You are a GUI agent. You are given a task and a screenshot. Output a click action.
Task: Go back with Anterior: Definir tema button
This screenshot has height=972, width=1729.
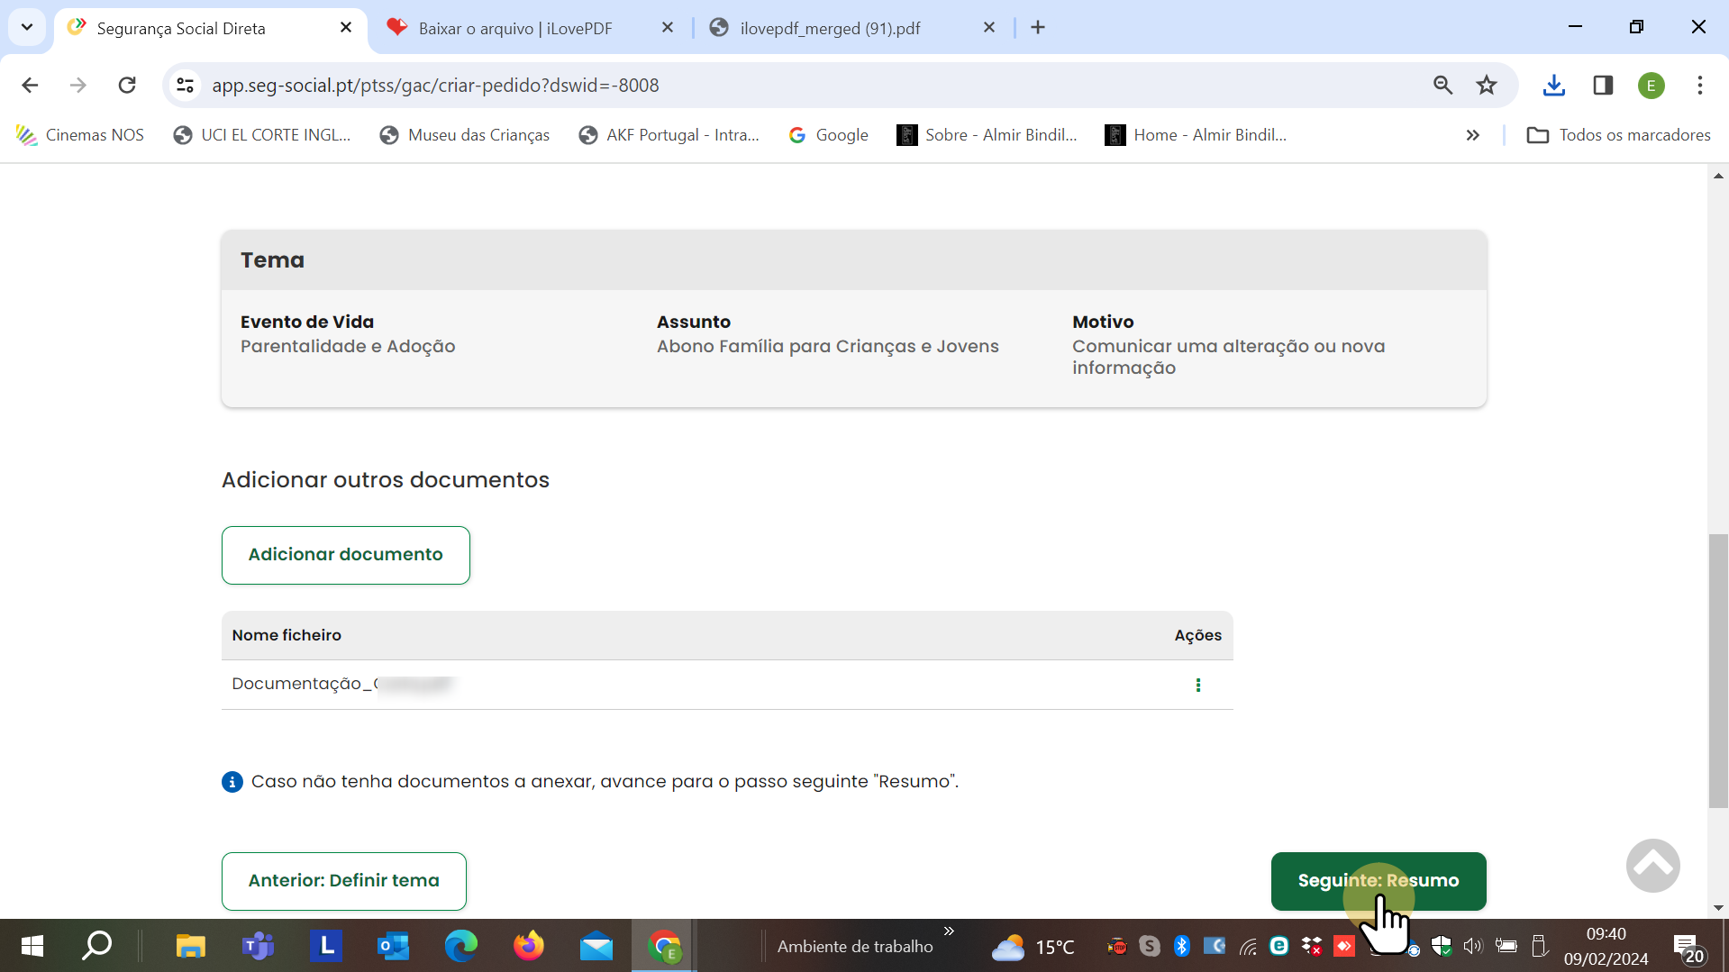tap(343, 881)
